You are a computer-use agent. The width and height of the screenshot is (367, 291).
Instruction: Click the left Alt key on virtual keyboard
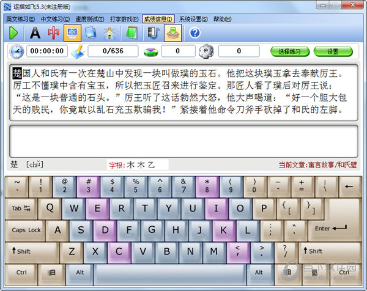[x=80, y=274]
